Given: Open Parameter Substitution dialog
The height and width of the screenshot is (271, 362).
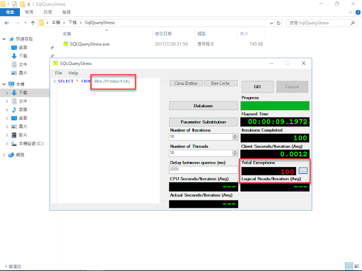Looking at the screenshot, I should (x=204, y=122).
